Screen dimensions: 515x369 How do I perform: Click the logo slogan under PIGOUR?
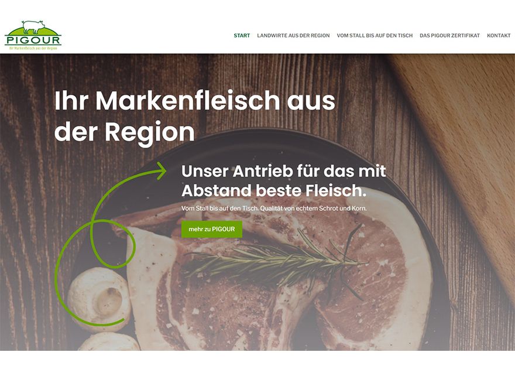[33, 48]
